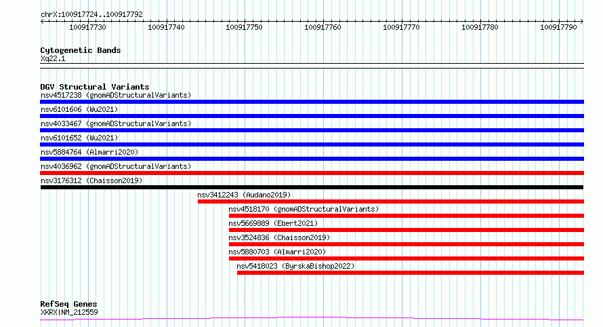Open variant nsv6101652 (Wu2021) label
This screenshot has height=327, width=603.
(79, 138)
